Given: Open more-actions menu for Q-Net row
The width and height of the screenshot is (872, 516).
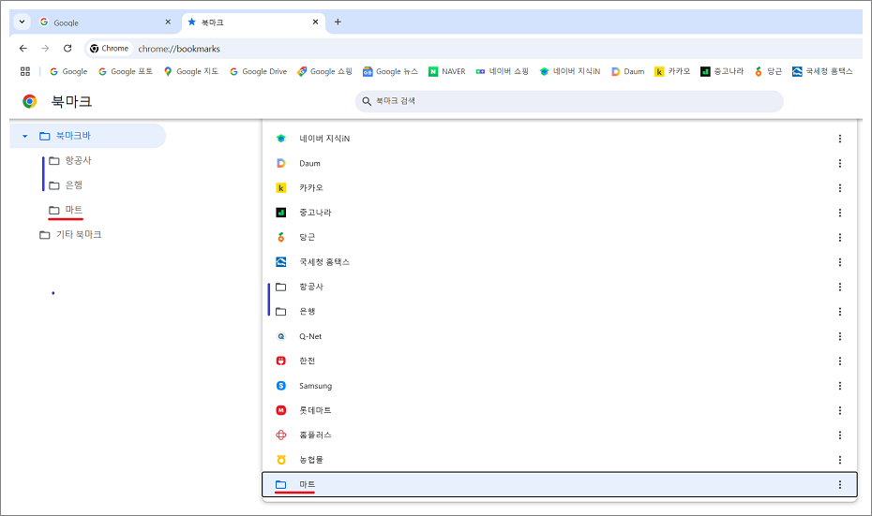Looking at the screenshot, I should click(840, 336).
